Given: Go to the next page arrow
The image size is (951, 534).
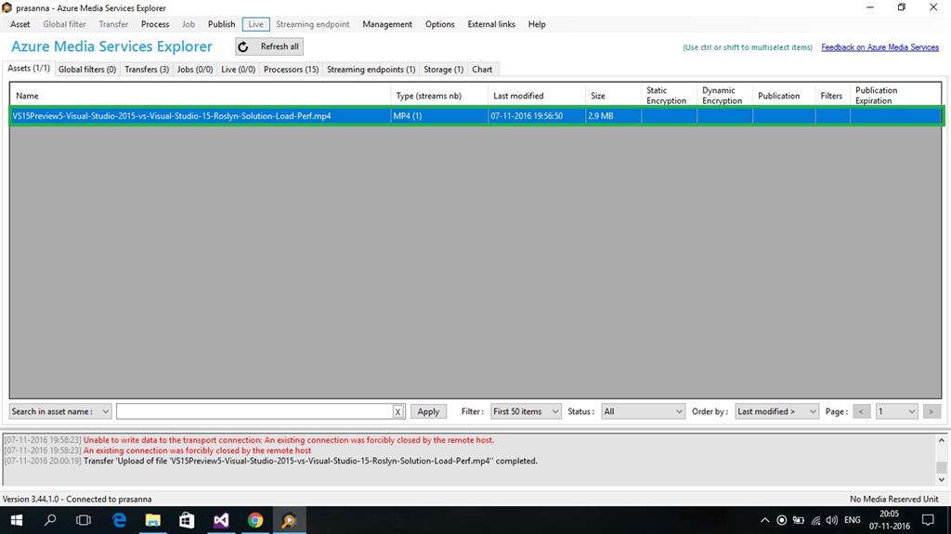Looking at the screenshot, I should point(931,411).
